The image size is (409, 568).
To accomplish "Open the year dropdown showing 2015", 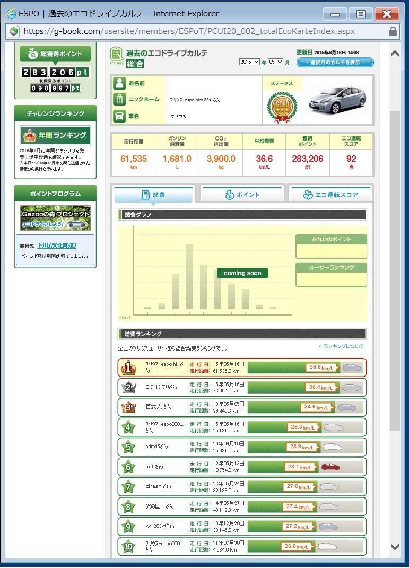I will 249,62.
